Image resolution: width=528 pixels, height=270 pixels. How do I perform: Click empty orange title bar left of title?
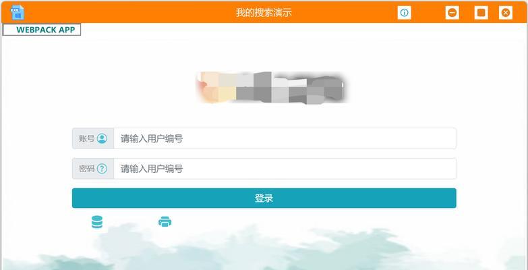pos(128,13)
